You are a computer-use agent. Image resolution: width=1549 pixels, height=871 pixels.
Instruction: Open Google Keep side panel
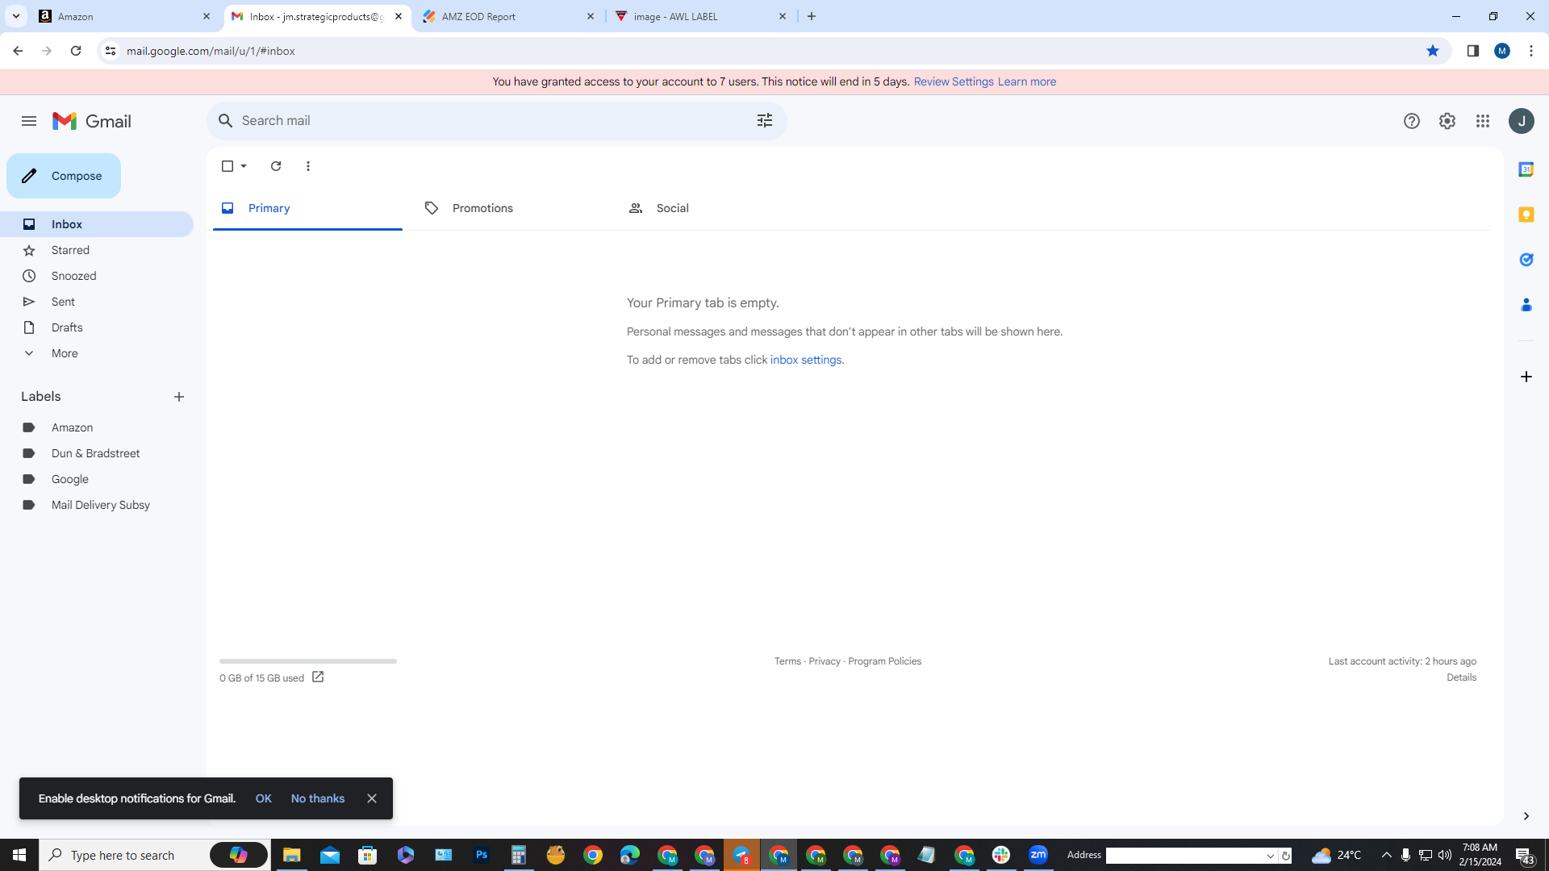1526,215
